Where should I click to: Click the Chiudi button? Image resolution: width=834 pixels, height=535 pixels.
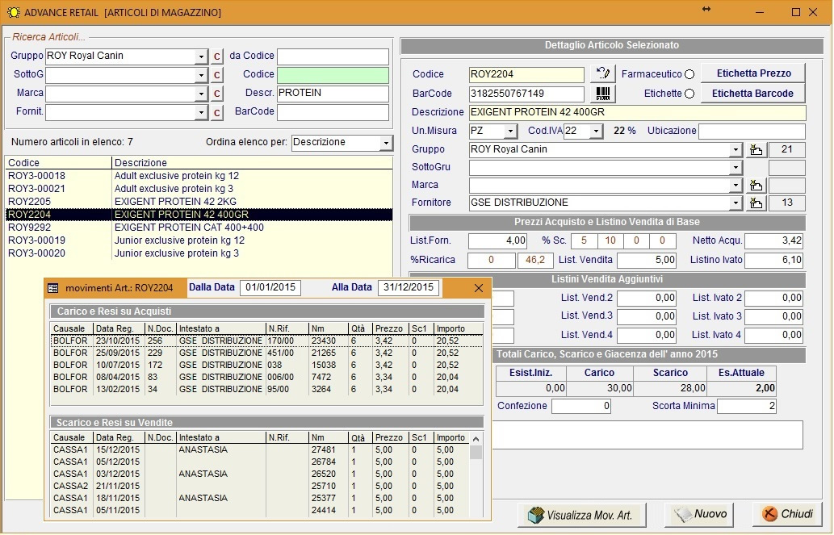coord(787,514)
